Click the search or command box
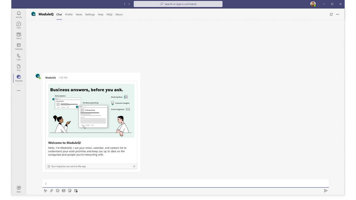Screen dimensions: 356x200 pyautogui.click(x=178, y=4)
